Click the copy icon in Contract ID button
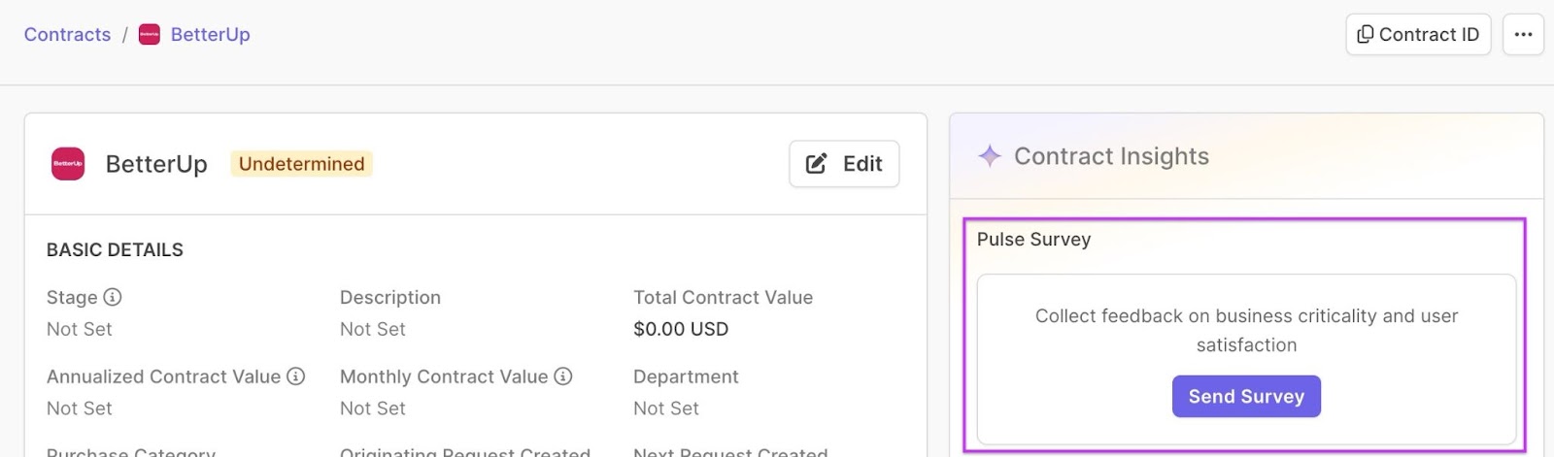This screenshot has height=457, width=1554. tap(1365, 35)
